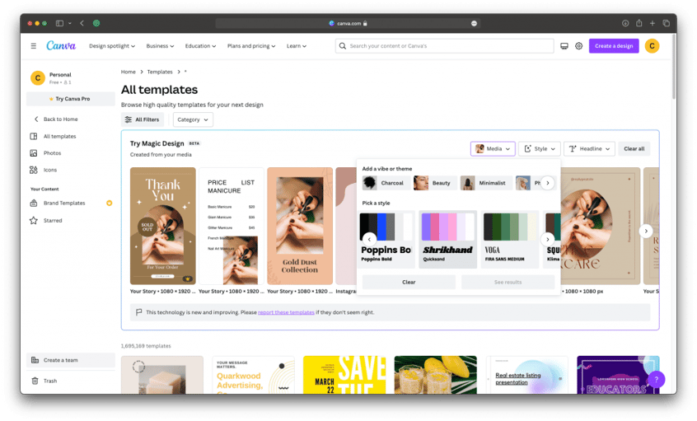Open a new browser tab plus
697x421 pixels.
coord(653,23)
